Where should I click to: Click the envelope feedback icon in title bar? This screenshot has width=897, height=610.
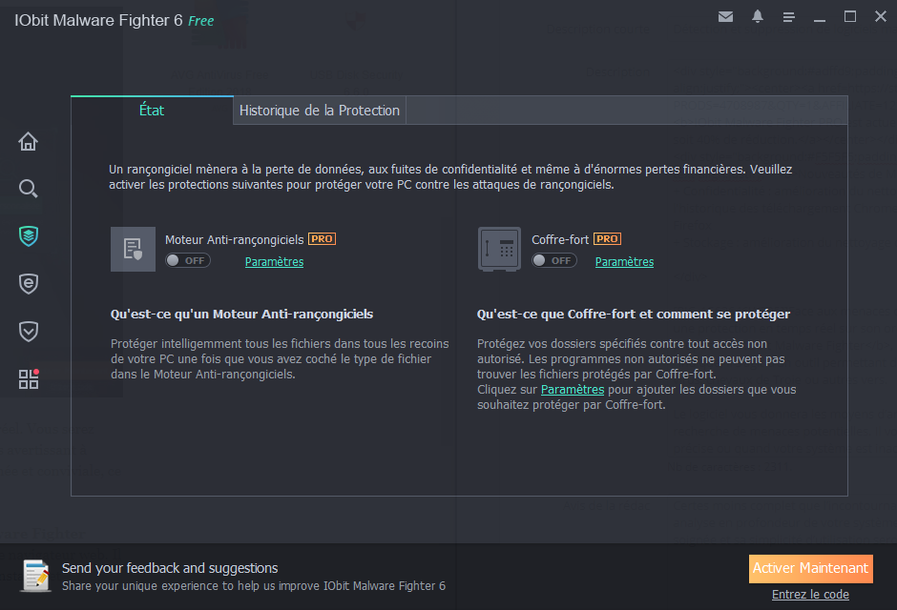click(725, 16)
